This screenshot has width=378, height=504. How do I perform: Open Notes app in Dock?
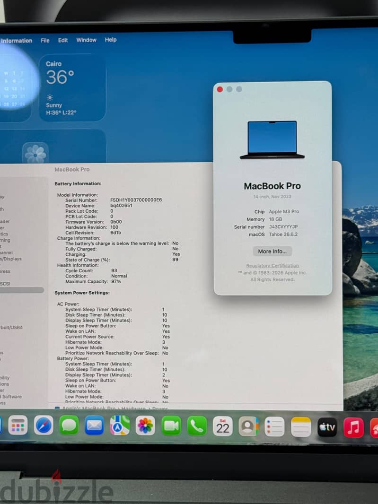[x=301, y=427]
